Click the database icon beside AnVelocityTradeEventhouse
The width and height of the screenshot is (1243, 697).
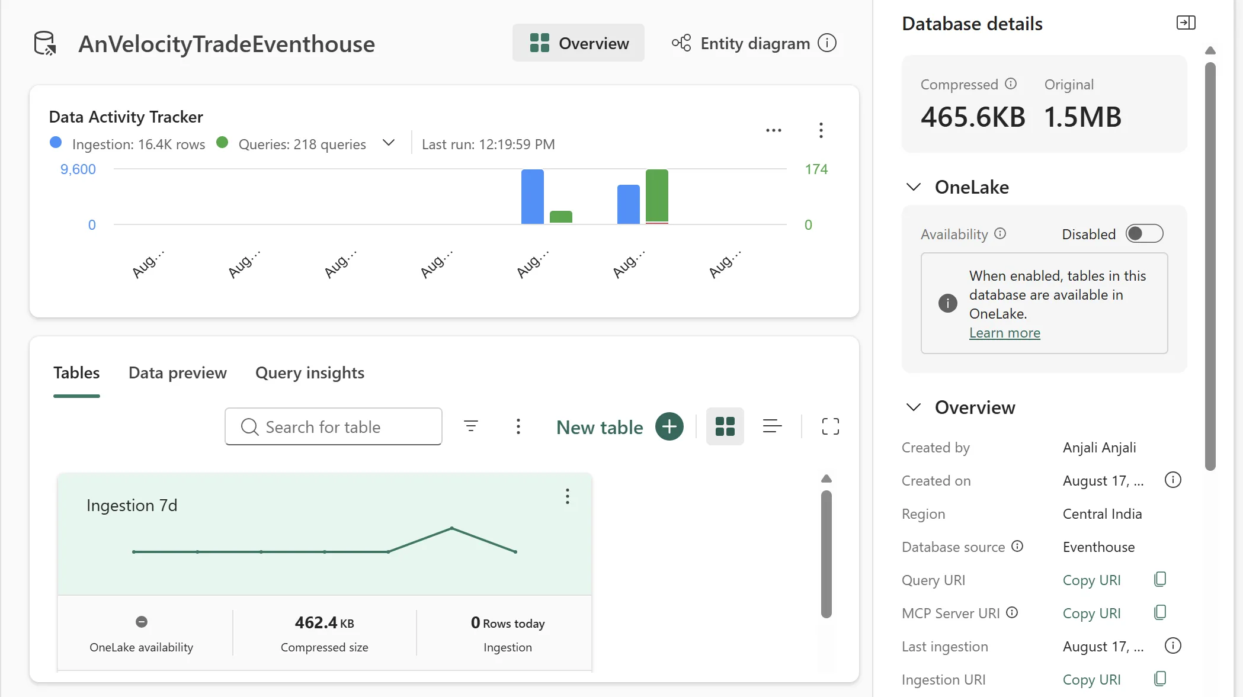45,43
